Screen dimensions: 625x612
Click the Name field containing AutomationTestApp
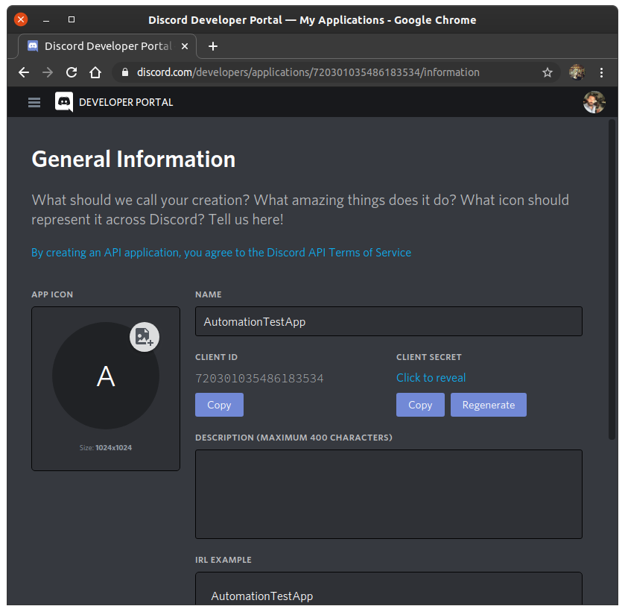pos(389,321)
